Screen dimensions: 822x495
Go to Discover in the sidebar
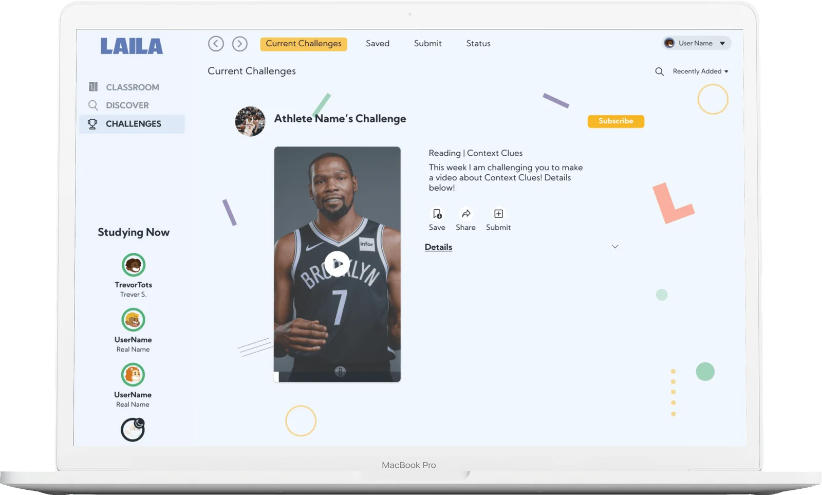tap(127, 105)
